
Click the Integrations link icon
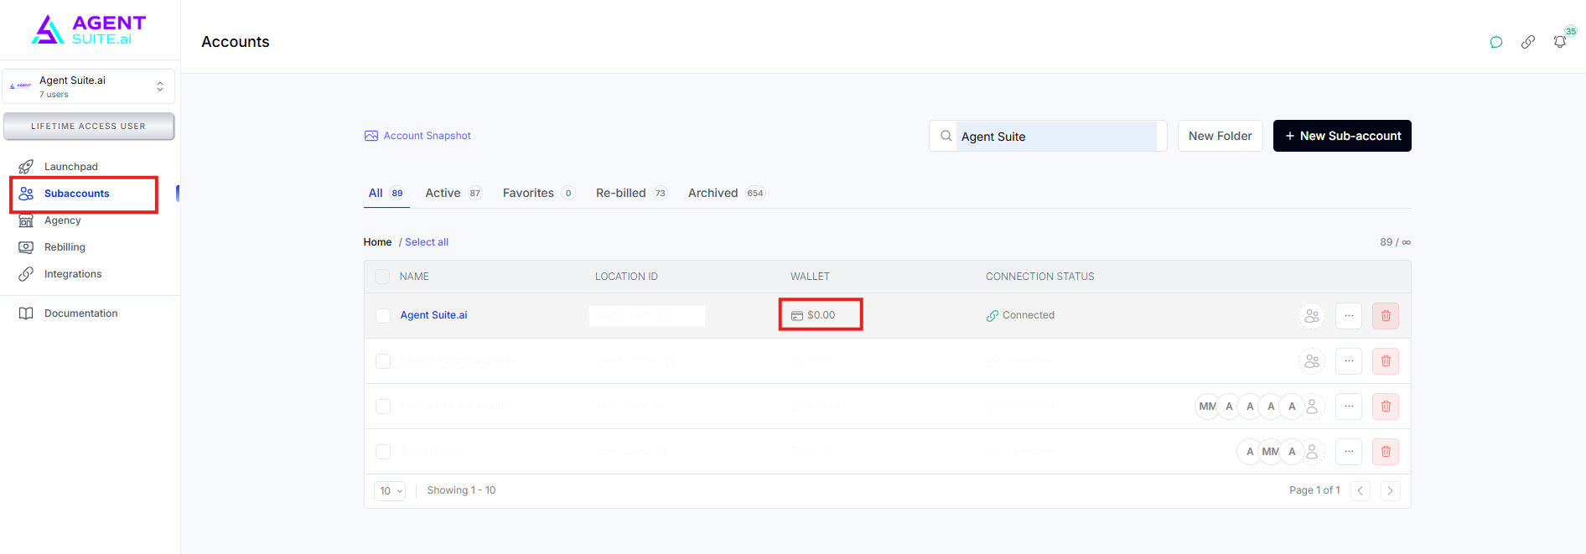(x=26, y=274)
